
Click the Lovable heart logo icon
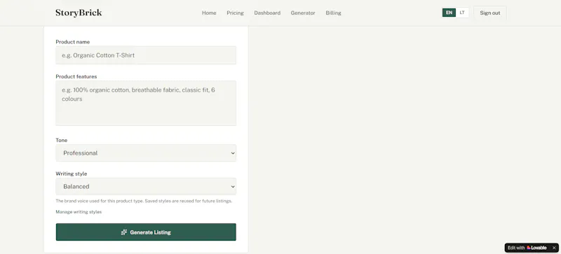pyautogui.click(x=529, y=248)
